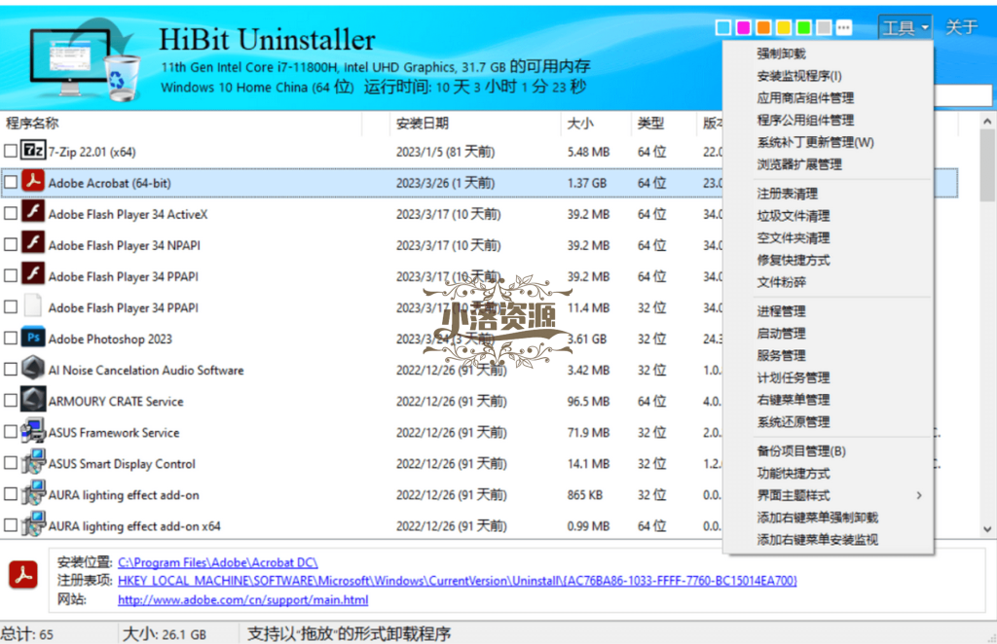This screenshot has height=644, width=997.
Task: Tick the Adobe Acrobat (64-bit) checkbox
Action: [10, 182]
